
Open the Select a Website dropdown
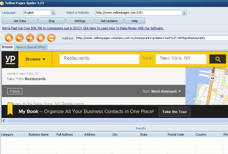pos(184,13)
